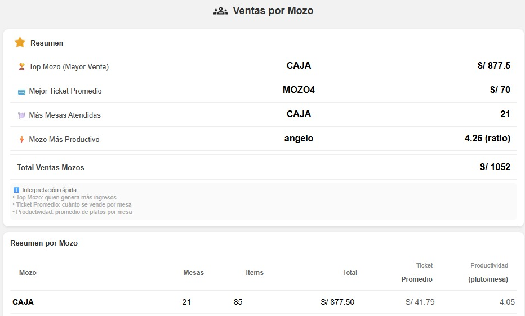
Task: Click the S/ 877.5 top sales value
Action: (x=493, y=65)
